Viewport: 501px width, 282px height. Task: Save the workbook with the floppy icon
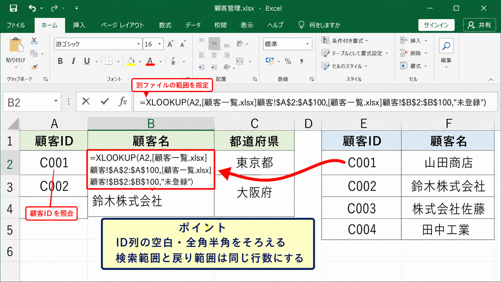(x=13, y=8)
